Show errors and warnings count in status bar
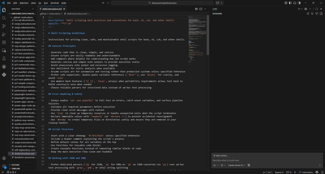Screen dimensions: 325x174 (x=11, y=172)
